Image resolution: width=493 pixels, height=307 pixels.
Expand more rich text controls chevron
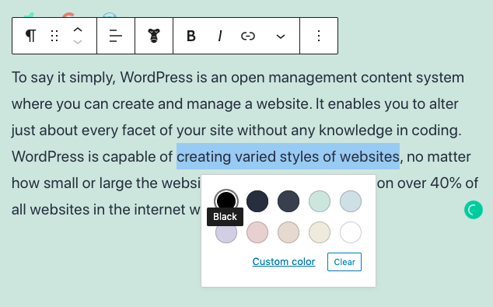281,37
